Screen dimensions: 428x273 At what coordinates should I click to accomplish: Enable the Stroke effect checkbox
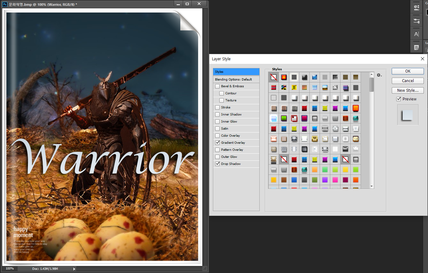click(x=217, y=107)
